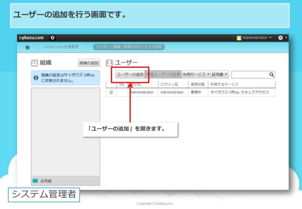
Task: Click Administrator in the display name column
Action: 142,92
